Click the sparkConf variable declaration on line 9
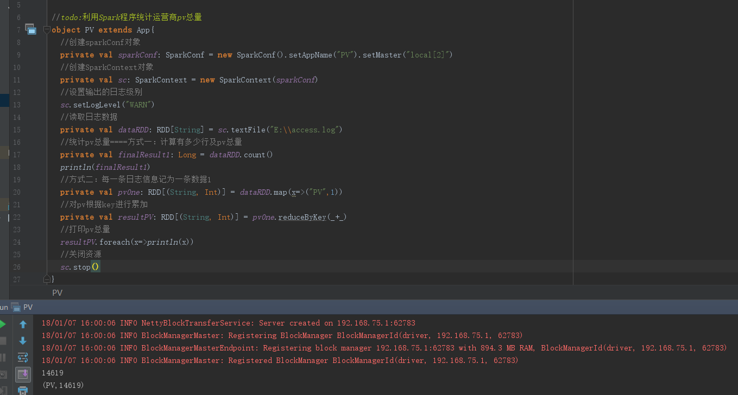Screen dimensions: 738x395 (x=137, y=55)
